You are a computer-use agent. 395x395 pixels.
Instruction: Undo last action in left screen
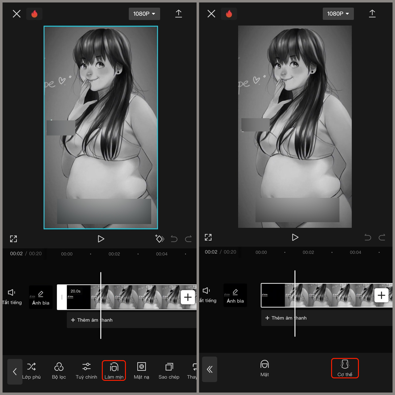[174, 239]
